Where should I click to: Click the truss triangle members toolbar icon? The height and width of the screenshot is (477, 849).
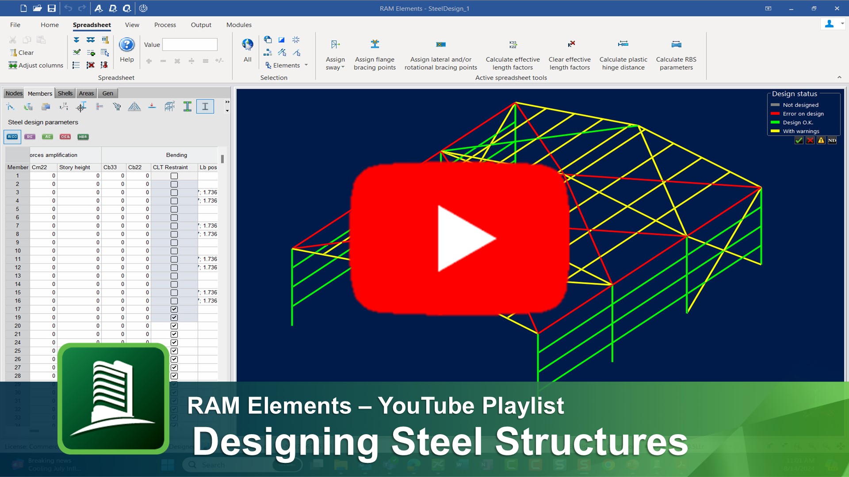pos(134,106)
